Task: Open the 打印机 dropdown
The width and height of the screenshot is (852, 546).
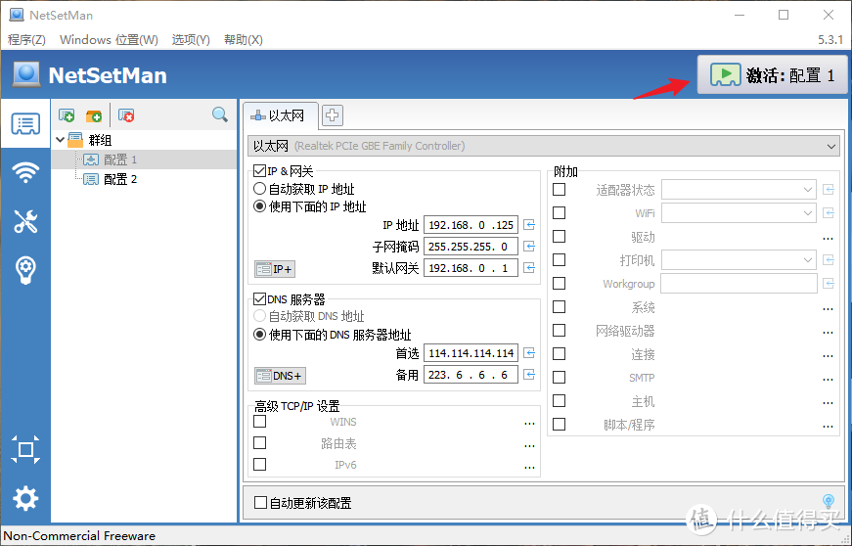Action: (739, 260)
